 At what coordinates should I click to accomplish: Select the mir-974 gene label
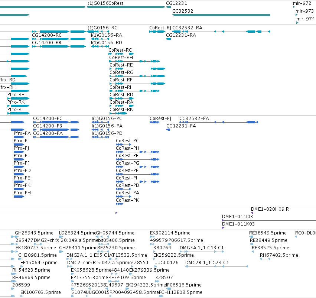coord(305,19)
